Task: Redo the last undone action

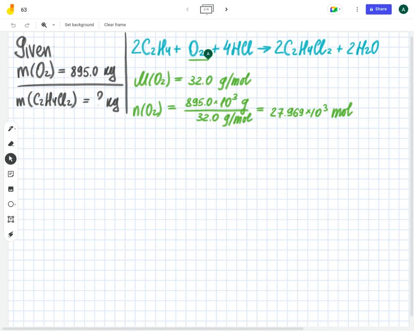Action: coord(27,25)
